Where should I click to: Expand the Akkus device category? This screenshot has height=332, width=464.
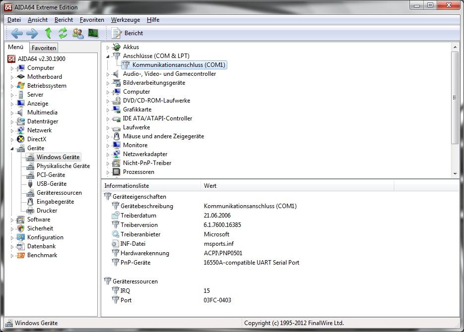click(x=108, y=47)
